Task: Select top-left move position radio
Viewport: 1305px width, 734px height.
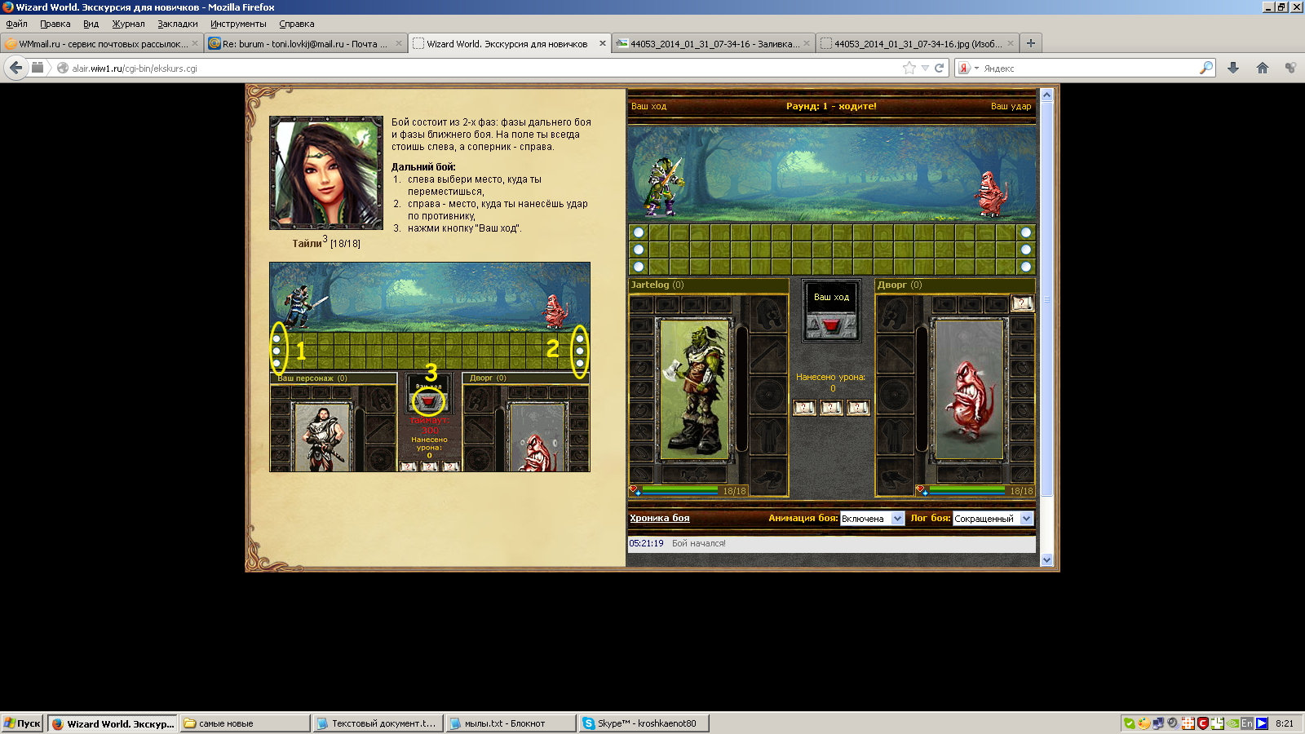Action: (x=639, y=232)
